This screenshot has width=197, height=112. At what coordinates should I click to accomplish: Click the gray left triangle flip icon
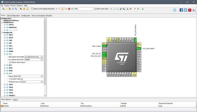[x=130, y=9]
